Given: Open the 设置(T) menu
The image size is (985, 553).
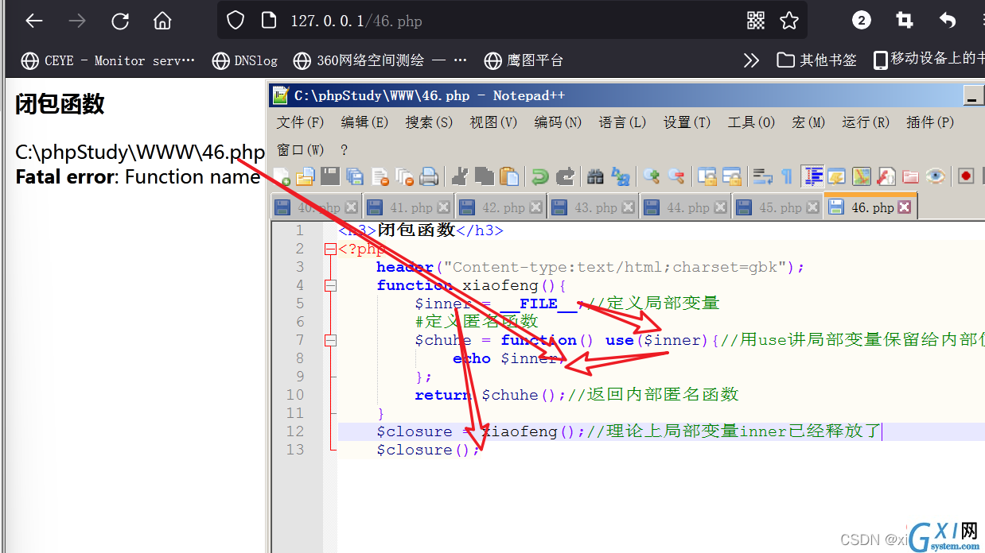Looking at the screenshot, I should pos(687,122).
